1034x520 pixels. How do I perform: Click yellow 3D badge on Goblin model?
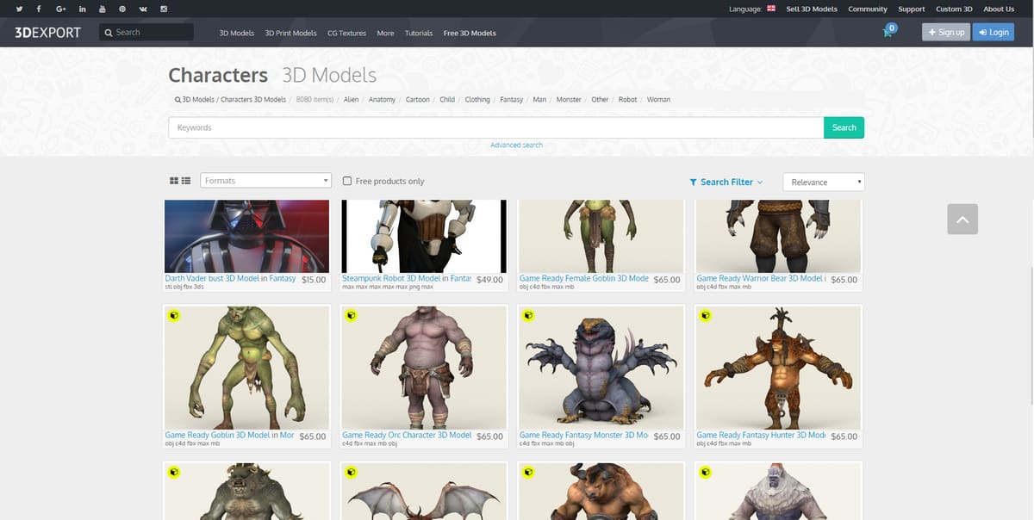tap(173, 315)
